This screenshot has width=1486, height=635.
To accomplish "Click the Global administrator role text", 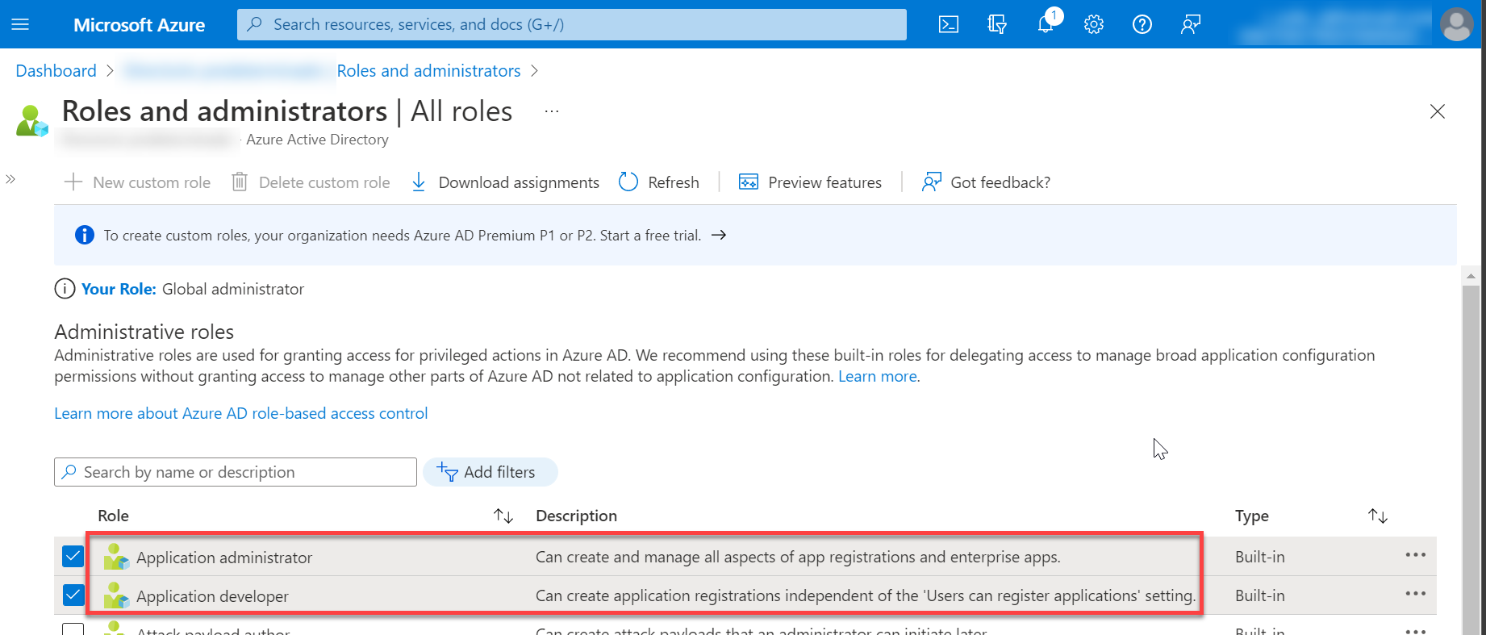I will point(233,289).
